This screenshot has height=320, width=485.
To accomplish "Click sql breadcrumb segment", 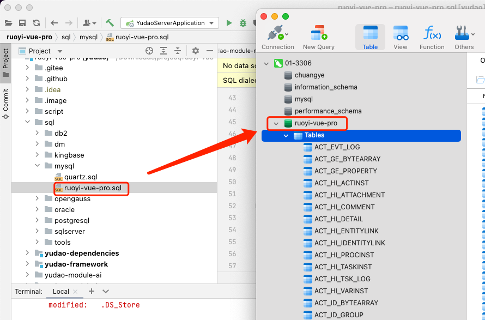I will point(66,37).
